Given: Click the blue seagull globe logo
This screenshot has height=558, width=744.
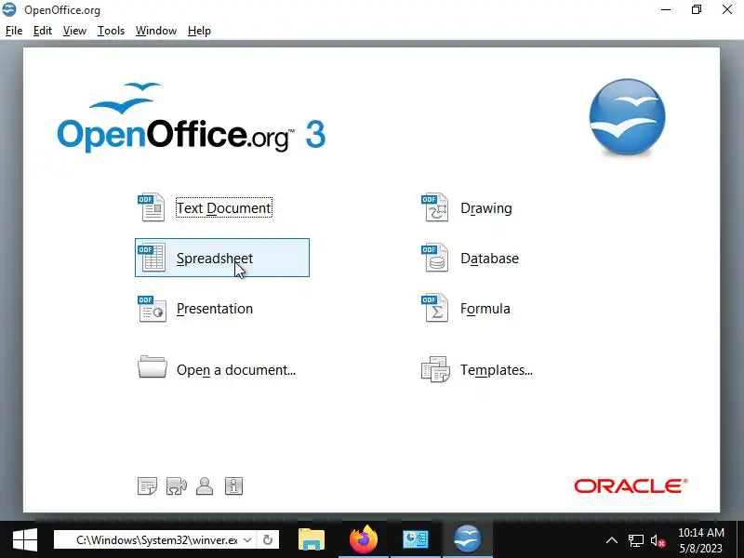Looking at the screenshot, I should tap(627, 117).
